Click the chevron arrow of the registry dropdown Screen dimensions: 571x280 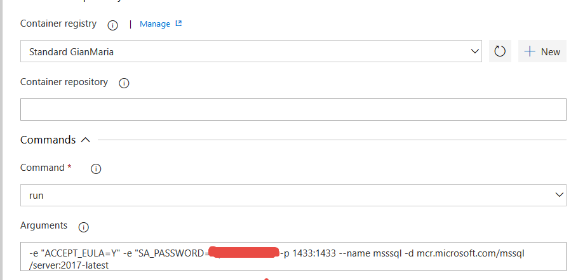(x=474, y=51)
